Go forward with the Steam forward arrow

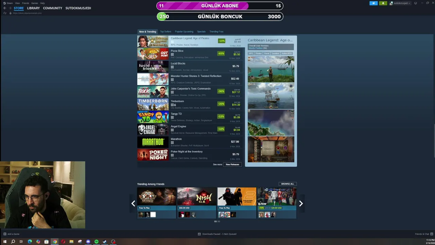(10, 8)
